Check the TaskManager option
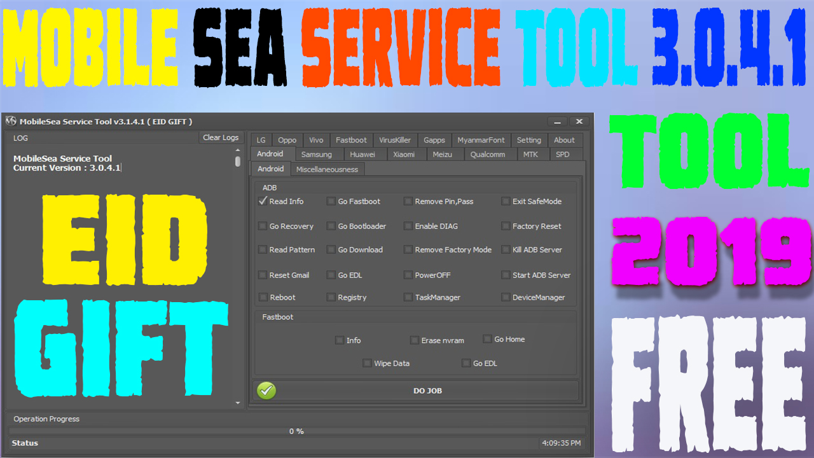Screen dimensions: 814x458 coord(408,297)
